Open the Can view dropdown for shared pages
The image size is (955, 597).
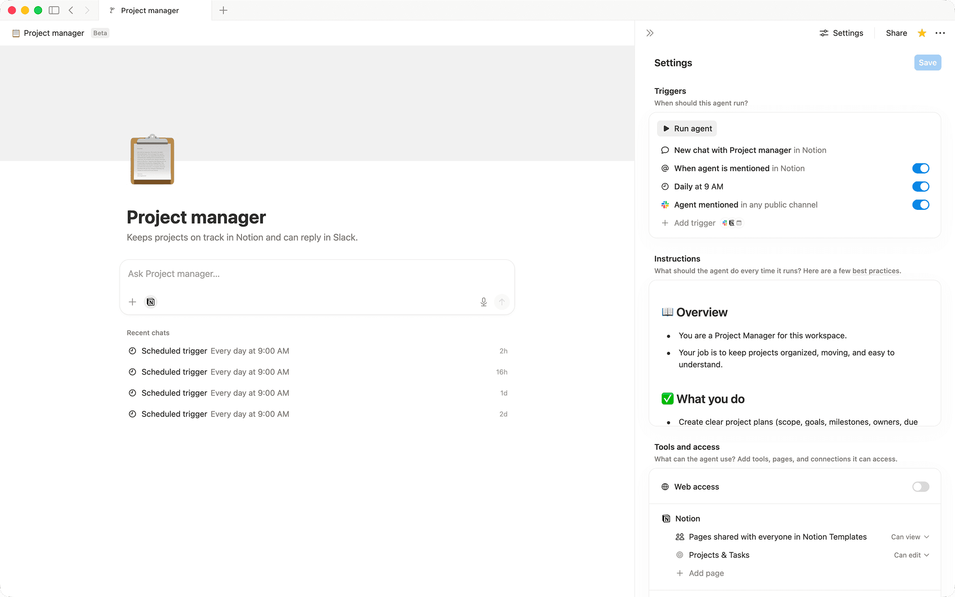(x=909, y=537)
